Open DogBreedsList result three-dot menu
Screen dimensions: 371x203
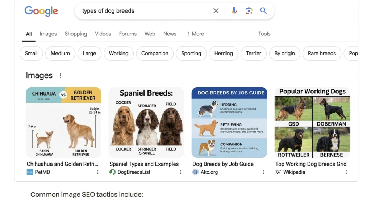point(180,172)
